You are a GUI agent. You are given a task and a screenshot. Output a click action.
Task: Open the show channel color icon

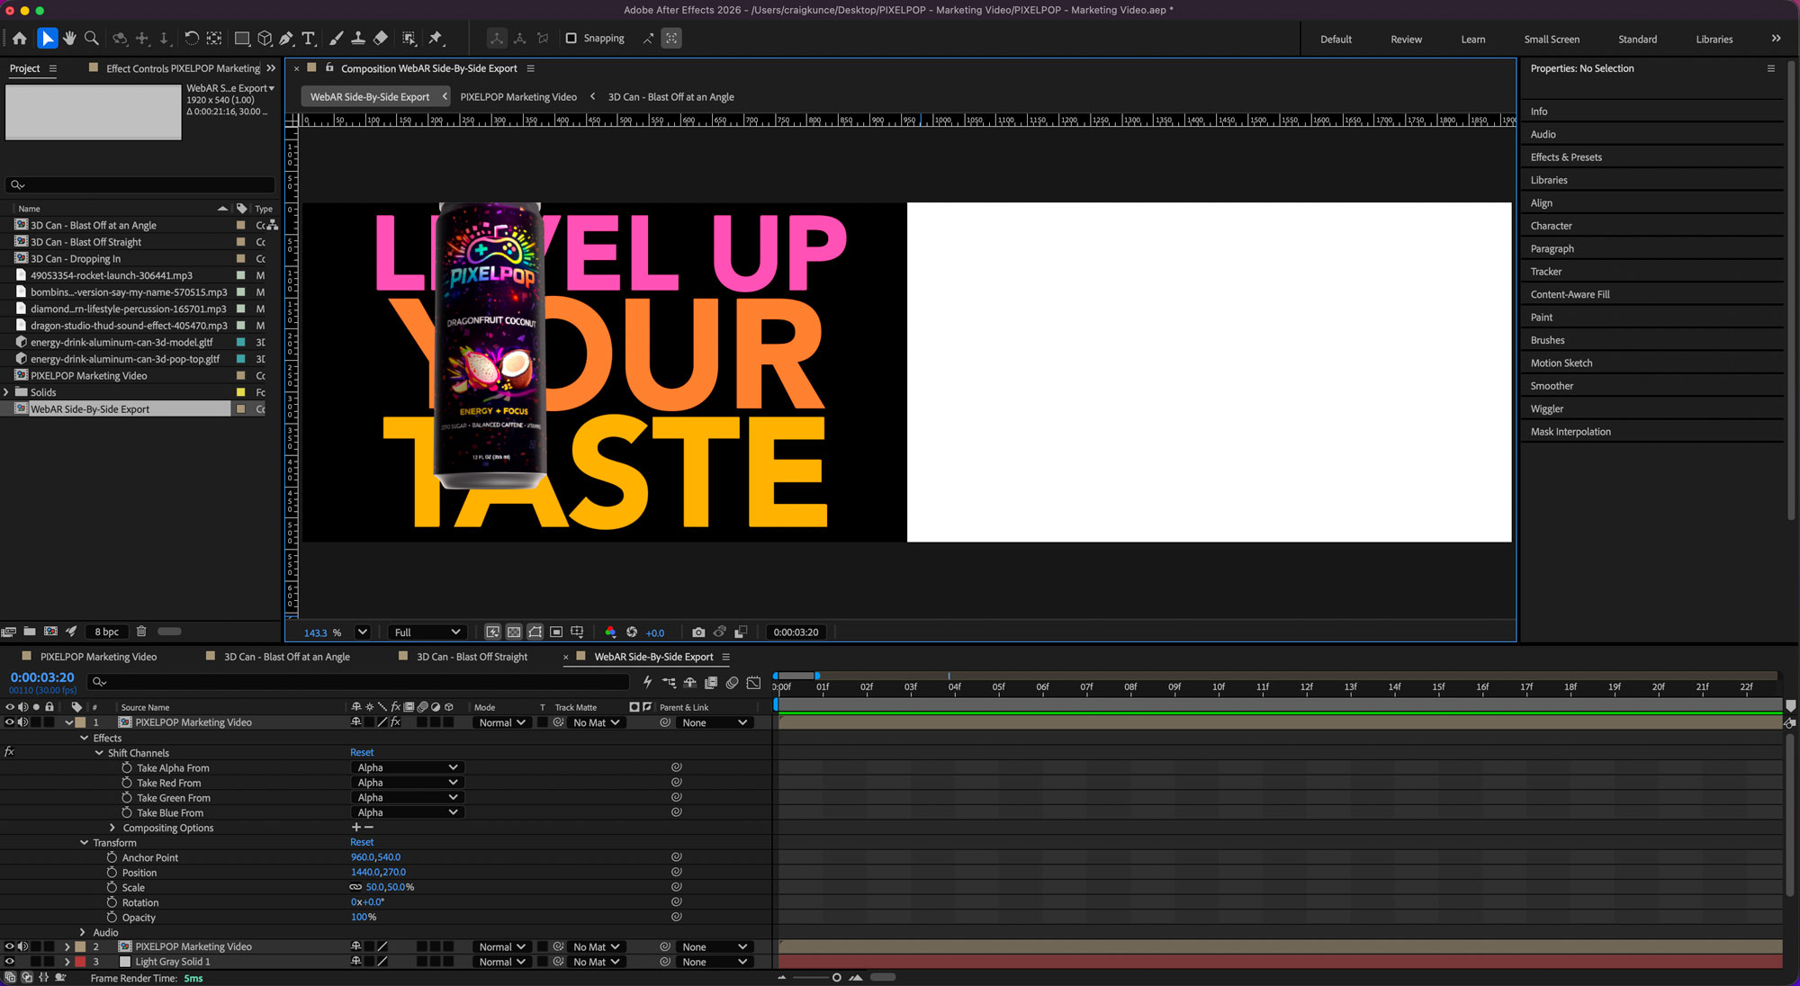610,632
